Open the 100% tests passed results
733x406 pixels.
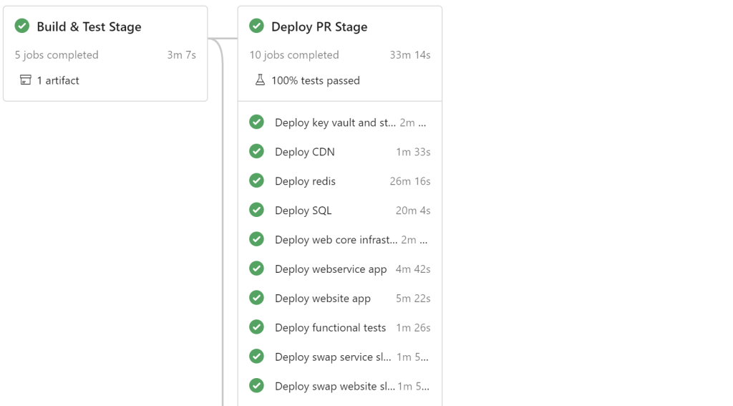[x=315, y=80]
